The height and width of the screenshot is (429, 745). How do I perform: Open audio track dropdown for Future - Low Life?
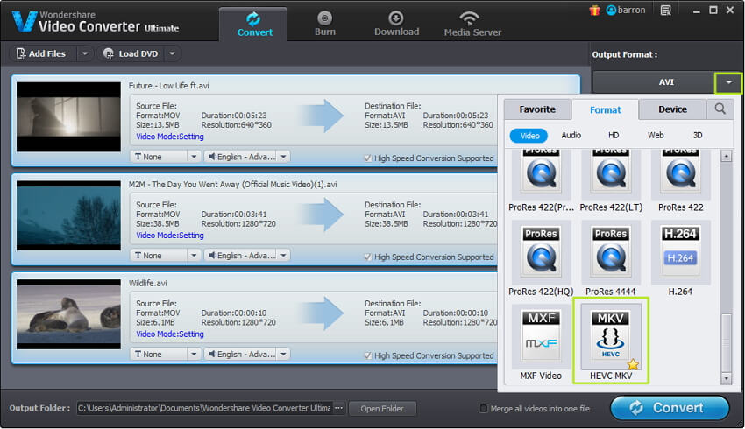pyautogui.click(x=283, y=157)
